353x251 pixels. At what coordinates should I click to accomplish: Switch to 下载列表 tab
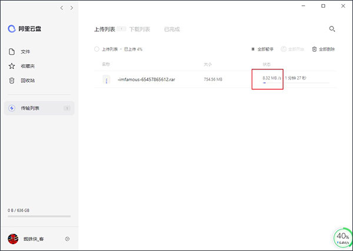click(x=139, y=29)
